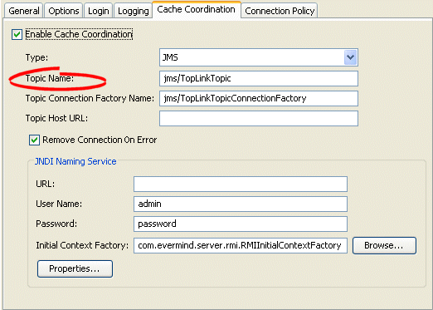This screenshot has height=310, width=433.
Task: Click the Browse... button
Action: click(x=384, y=245)
